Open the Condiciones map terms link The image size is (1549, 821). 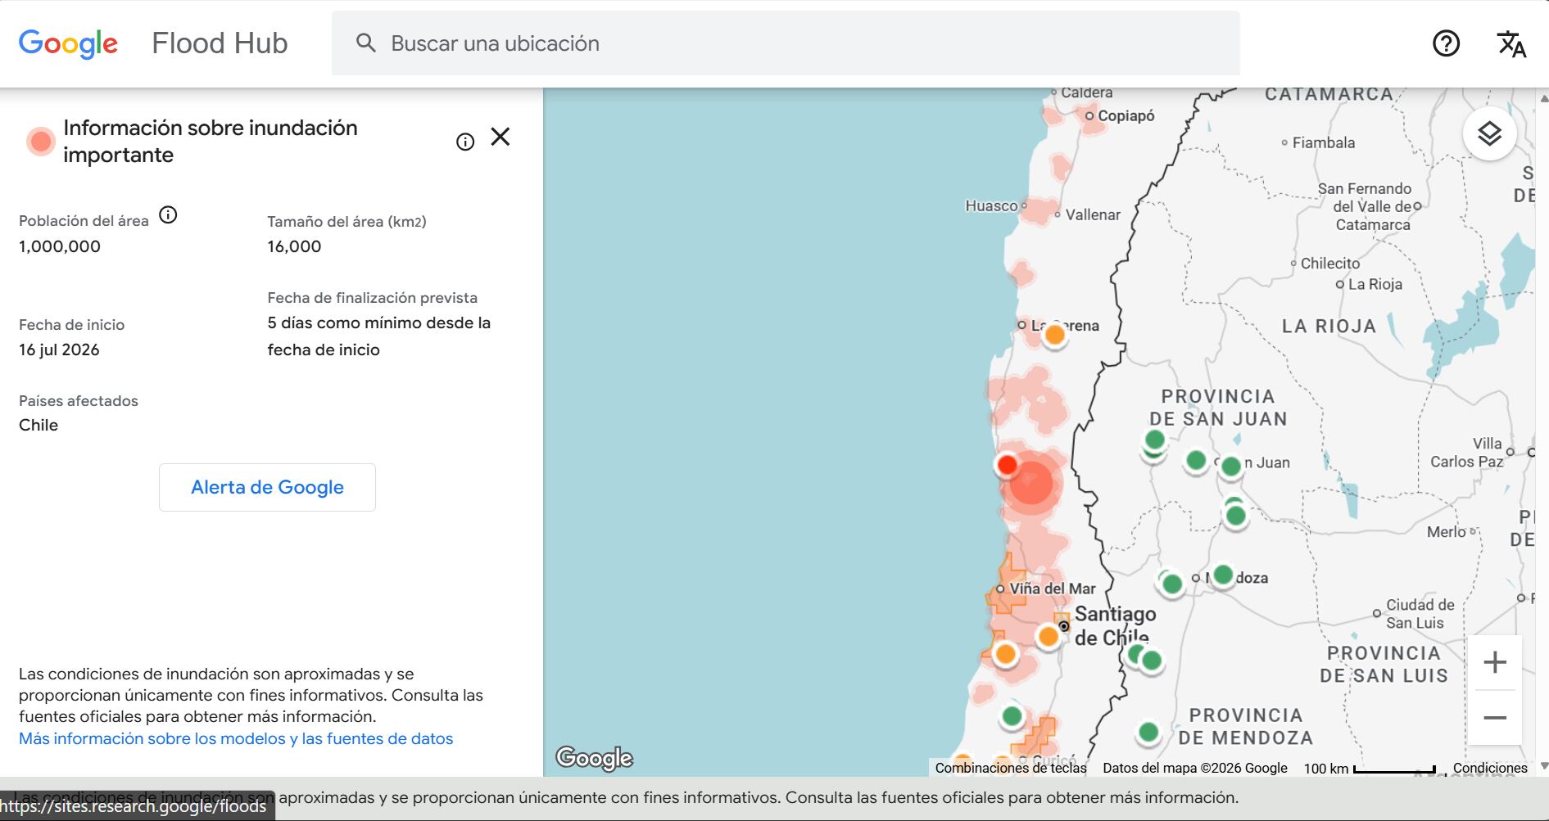tap(1490, 768)
